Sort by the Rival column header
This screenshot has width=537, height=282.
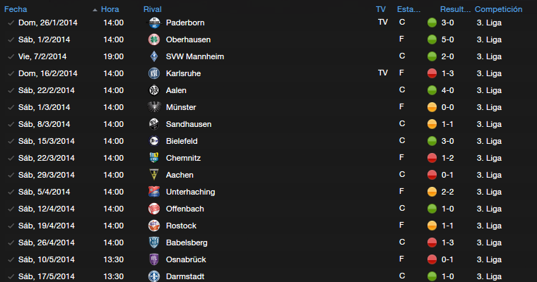click(153, 9)
